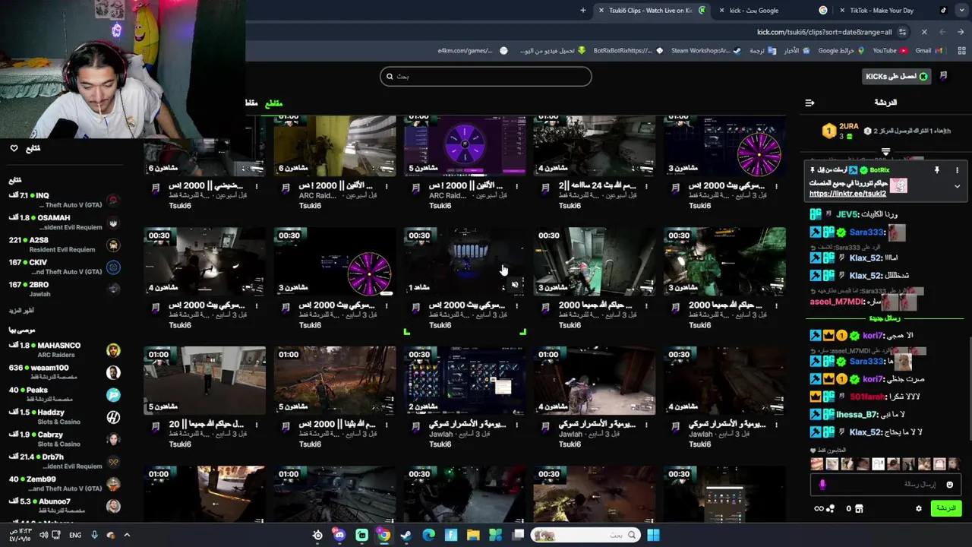
Task: Open the site settings icon in address bar
Action: point(902,32)
